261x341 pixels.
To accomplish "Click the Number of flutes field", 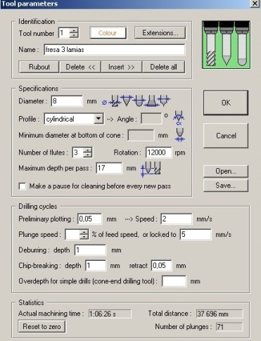I will (x=78, y=153).
